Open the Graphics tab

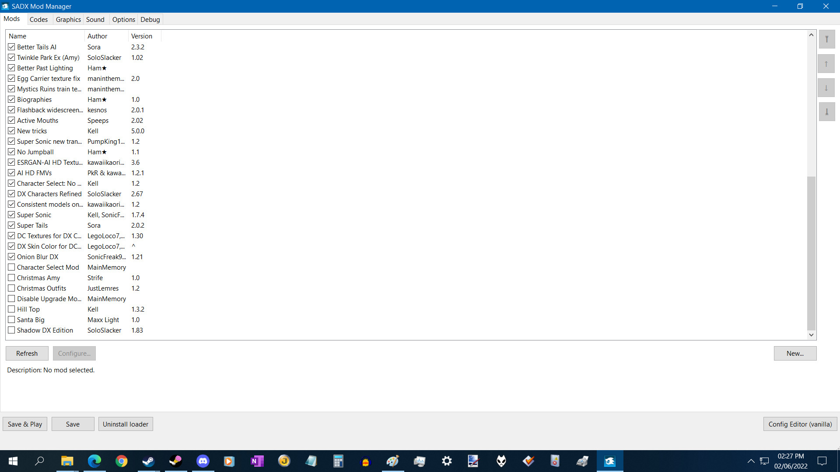[x=68, y=19]
